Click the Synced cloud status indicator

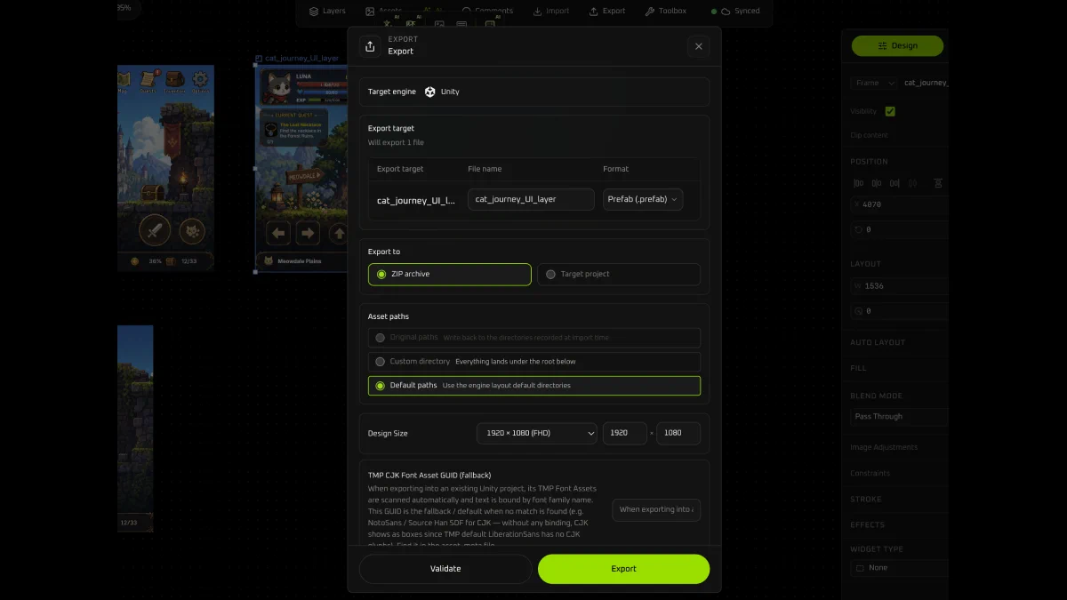(736, 12)
